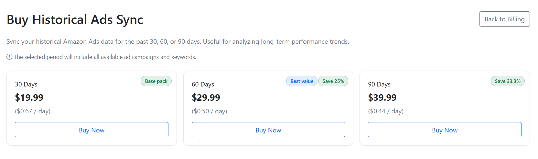Viewport: 538px width, 159px height.
Task: Click the $0.50 per day text
Action: coord(210,111)
